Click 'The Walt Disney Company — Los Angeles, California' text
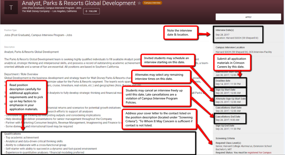This screenshot has width=285, height=155. (x=49, y=11)
